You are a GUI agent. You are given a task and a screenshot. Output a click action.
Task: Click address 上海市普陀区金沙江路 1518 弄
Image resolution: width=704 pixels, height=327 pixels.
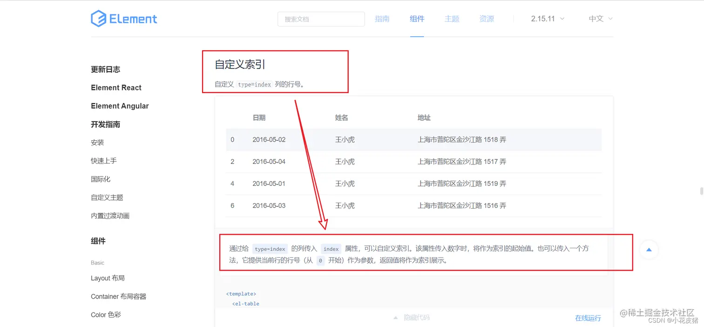coord(462,140)
